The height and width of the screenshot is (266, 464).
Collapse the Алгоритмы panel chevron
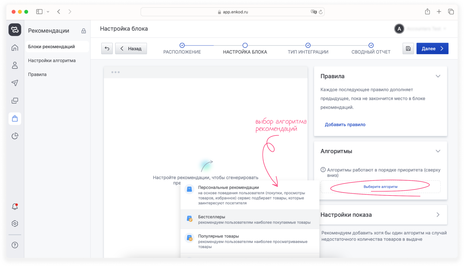coord(438,151)
